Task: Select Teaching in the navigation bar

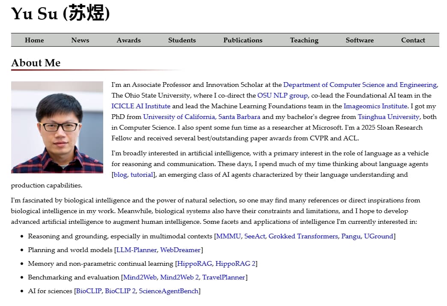Action: point(304,40)
